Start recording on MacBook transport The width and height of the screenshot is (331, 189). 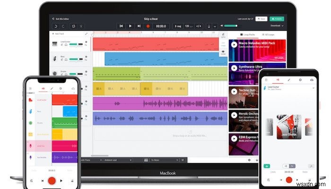[x=148, y=26]
